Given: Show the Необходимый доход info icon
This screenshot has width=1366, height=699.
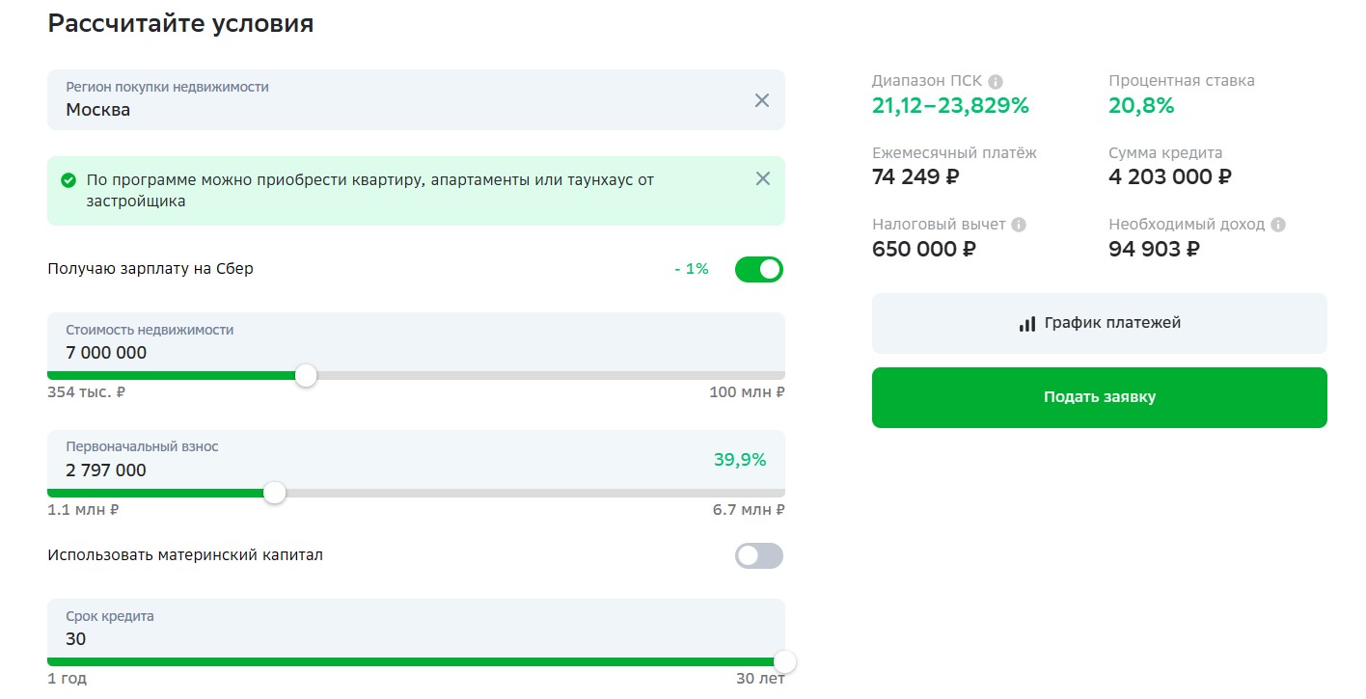Looking at the screenshot, I should click(1278, 225).
